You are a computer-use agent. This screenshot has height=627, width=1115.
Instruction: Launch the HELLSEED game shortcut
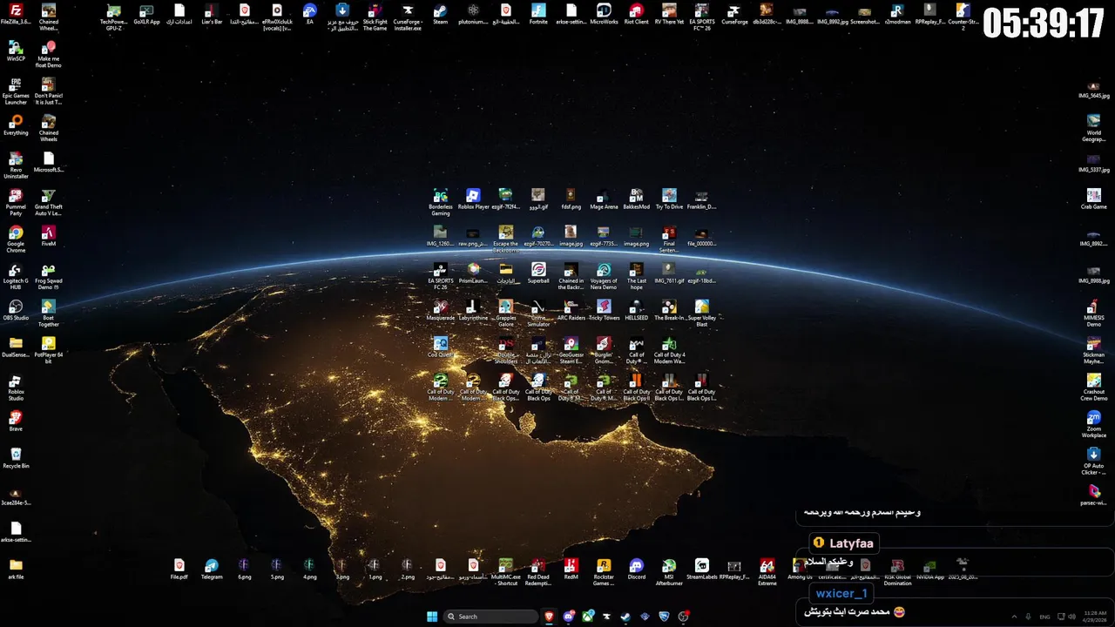637,310
